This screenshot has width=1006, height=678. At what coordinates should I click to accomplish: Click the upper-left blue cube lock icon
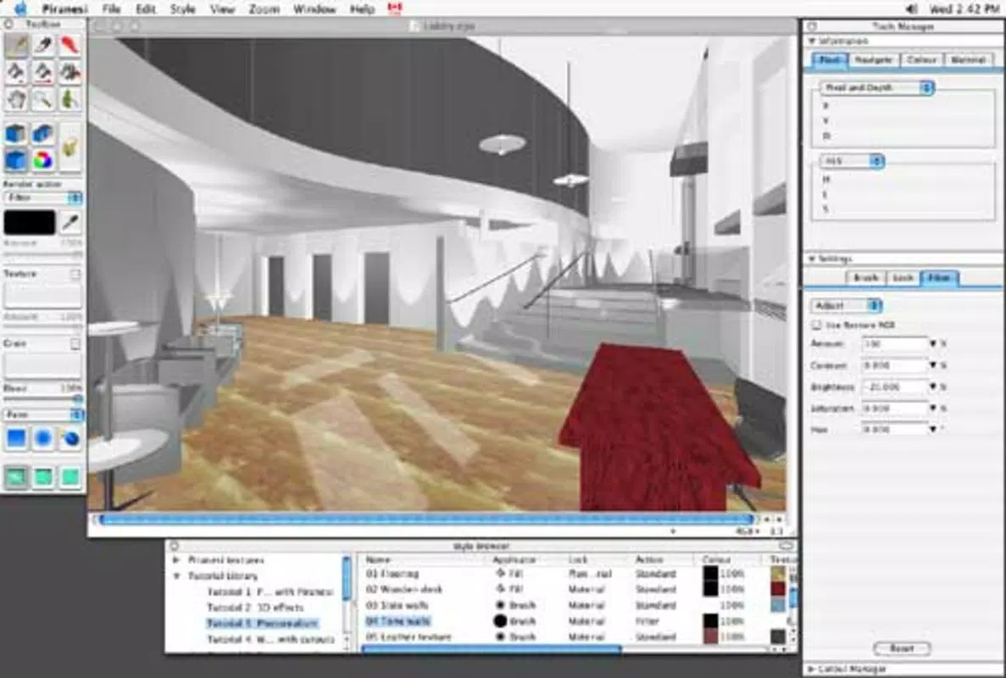[x=16, y=133]
